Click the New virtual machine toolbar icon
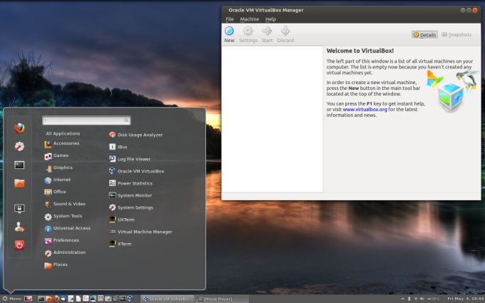The height and width of the screenshot is (303, 485). 229,33
